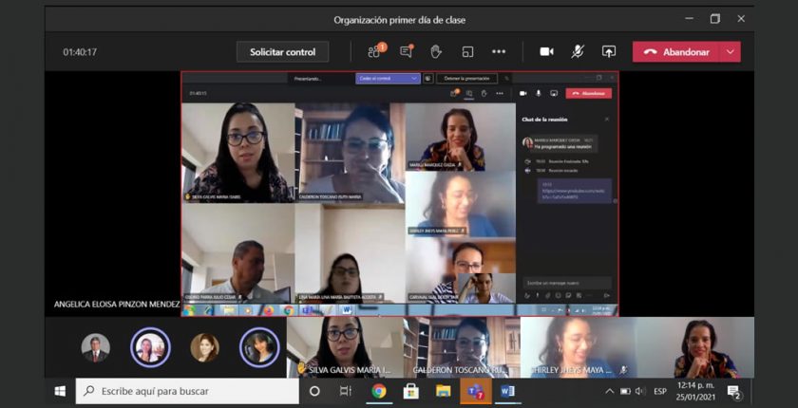The width and height of the screenshot is (798, 408).
Task: Expand the arrow next to Abandonar
Action: [731, 52]
